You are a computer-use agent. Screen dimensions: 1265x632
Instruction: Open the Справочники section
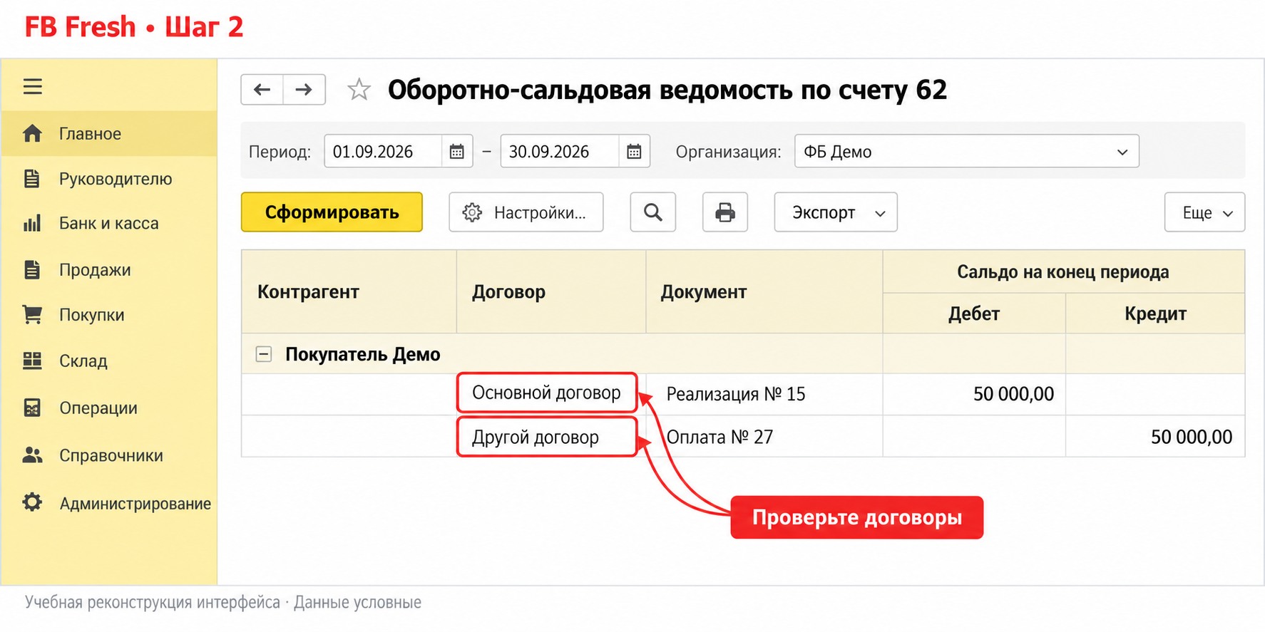pos(109,455)
